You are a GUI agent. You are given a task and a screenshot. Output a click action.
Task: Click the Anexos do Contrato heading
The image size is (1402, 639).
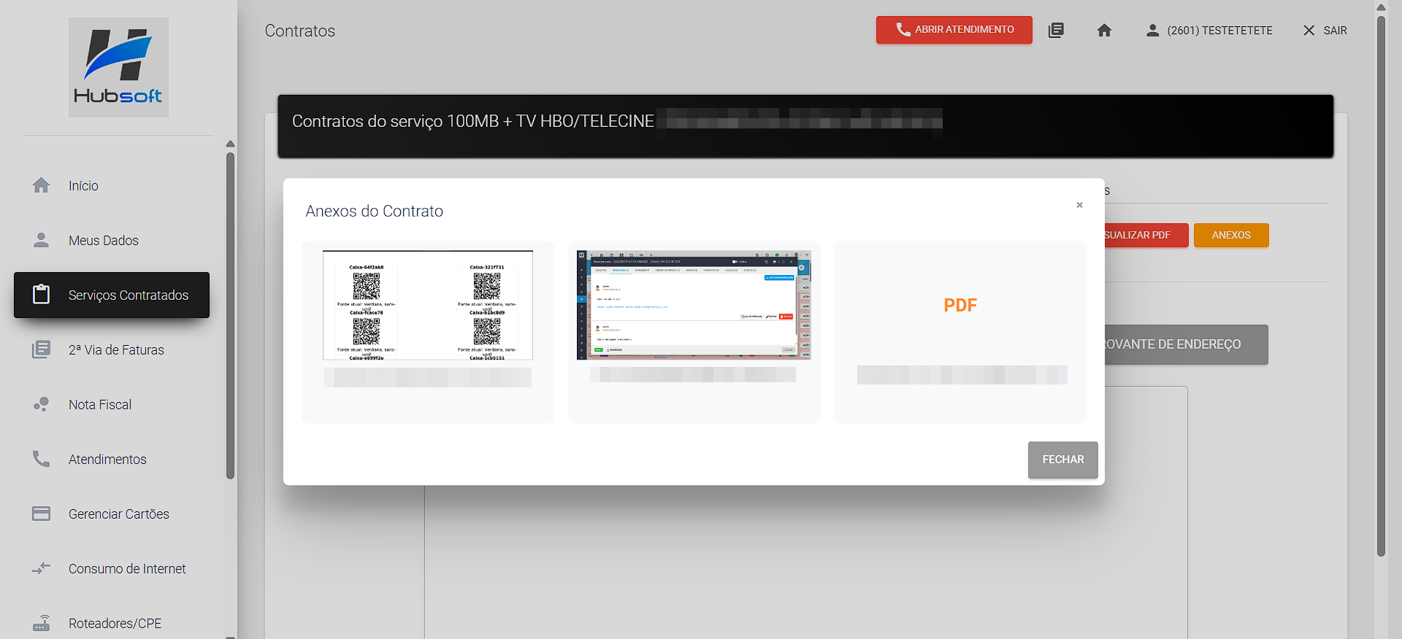pos(375,211)
